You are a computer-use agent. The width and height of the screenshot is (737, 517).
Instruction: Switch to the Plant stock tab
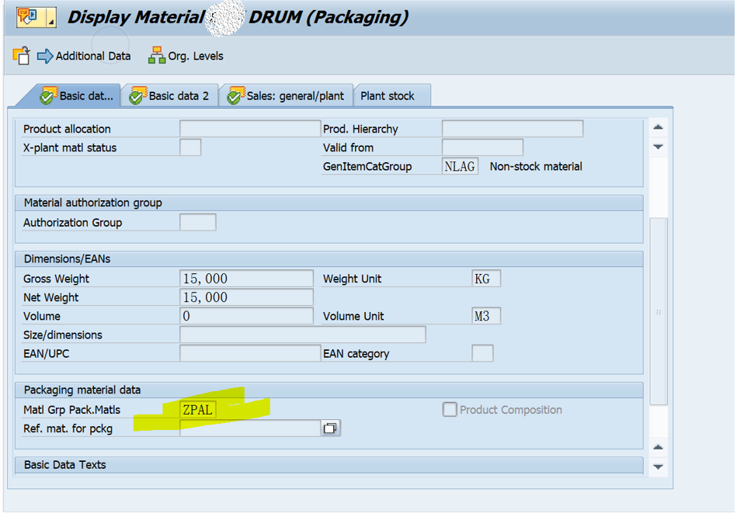tap(392, 95)
